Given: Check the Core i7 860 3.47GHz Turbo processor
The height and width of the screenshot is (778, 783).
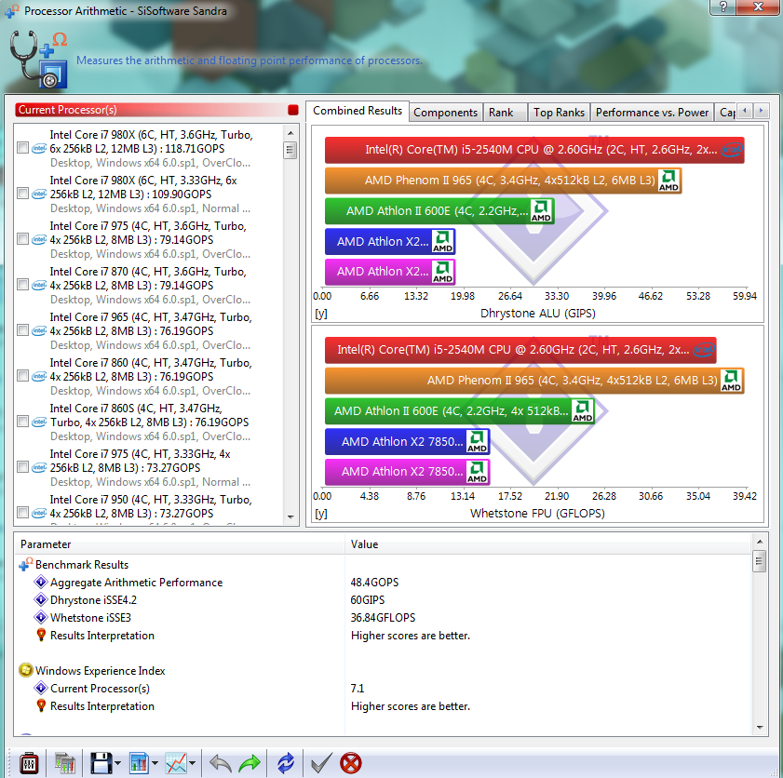Looking at the screenshot, I should tap(22, 376).
